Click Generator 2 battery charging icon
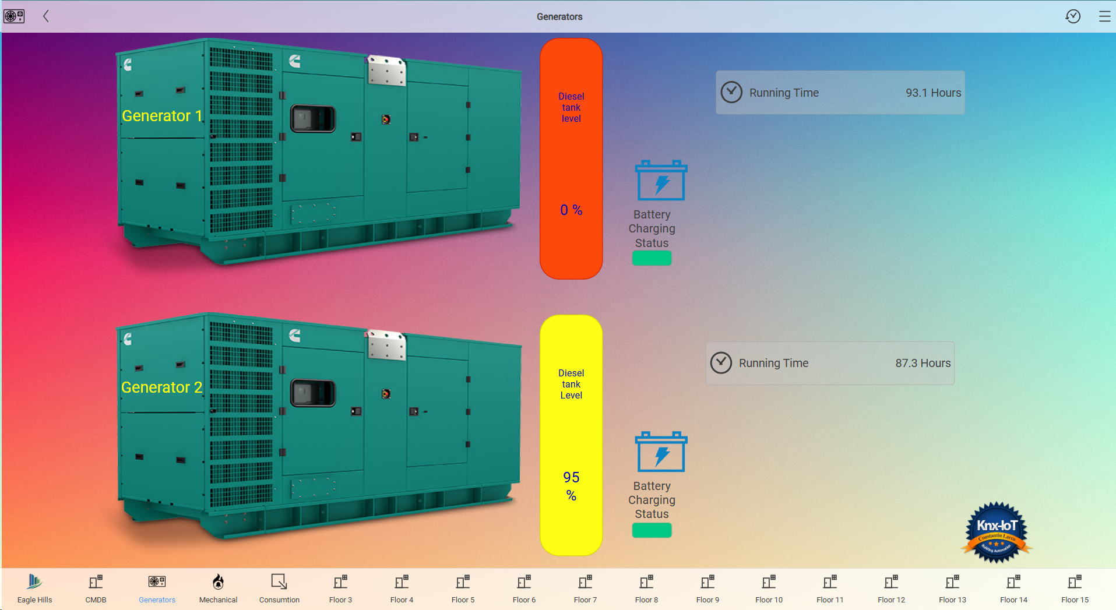The image size is (1116, 610). 661,452
